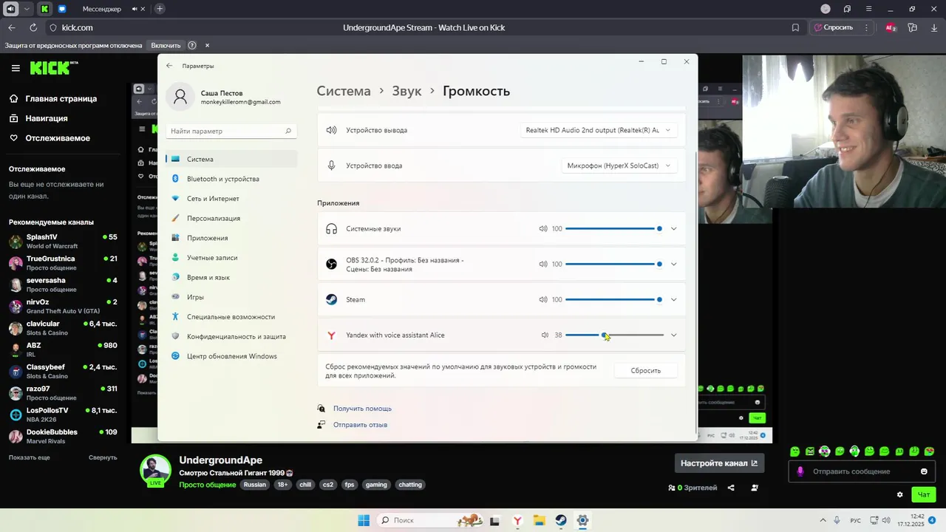The width and height of the screenshot is (946, 532).
Task: Click the Звук breadcrumb
Action: (406, 91)
